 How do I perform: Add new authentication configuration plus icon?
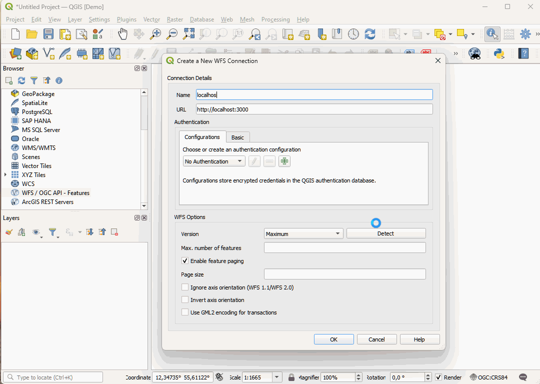tap(284, 161)
